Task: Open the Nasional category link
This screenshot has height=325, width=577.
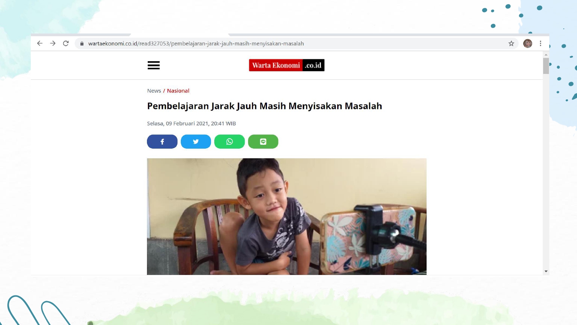Action: pyautogui.click(x=178, y=91)
